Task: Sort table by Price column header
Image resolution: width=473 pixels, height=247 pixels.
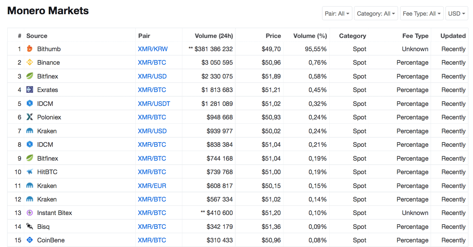Action: (x=273, y=36)
